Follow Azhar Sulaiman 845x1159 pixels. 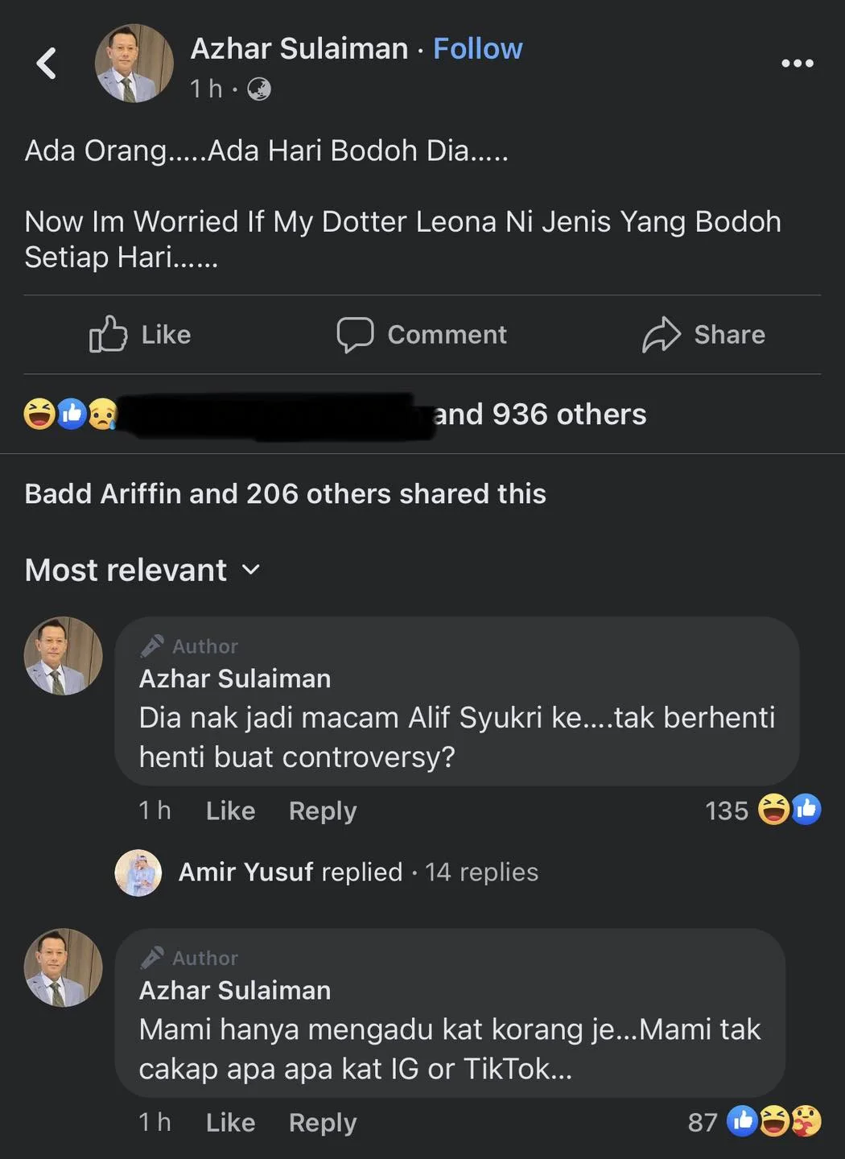(x=477, y=48)
